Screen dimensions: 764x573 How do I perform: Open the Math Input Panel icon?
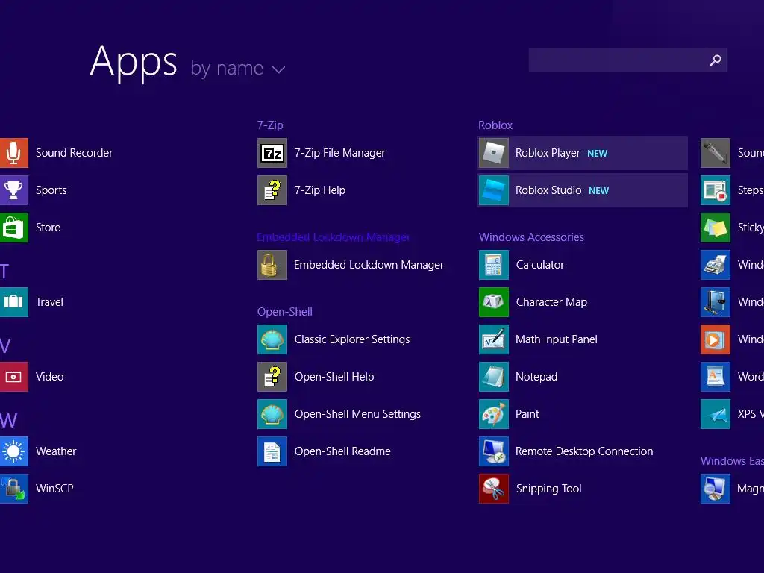(x=494, y=339)
